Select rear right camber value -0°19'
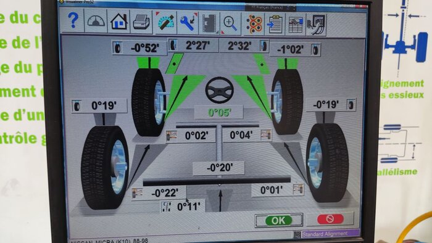This screenshot has width=432, height=243. pos(326,105)
